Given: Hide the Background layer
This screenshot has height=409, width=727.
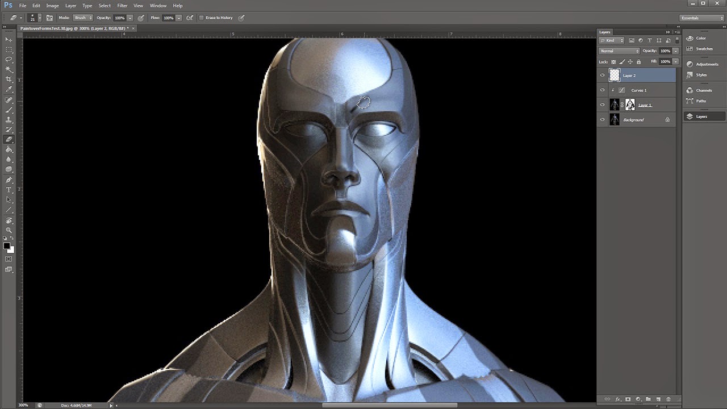Looking at the screenshot, I should tap(602, 119).
